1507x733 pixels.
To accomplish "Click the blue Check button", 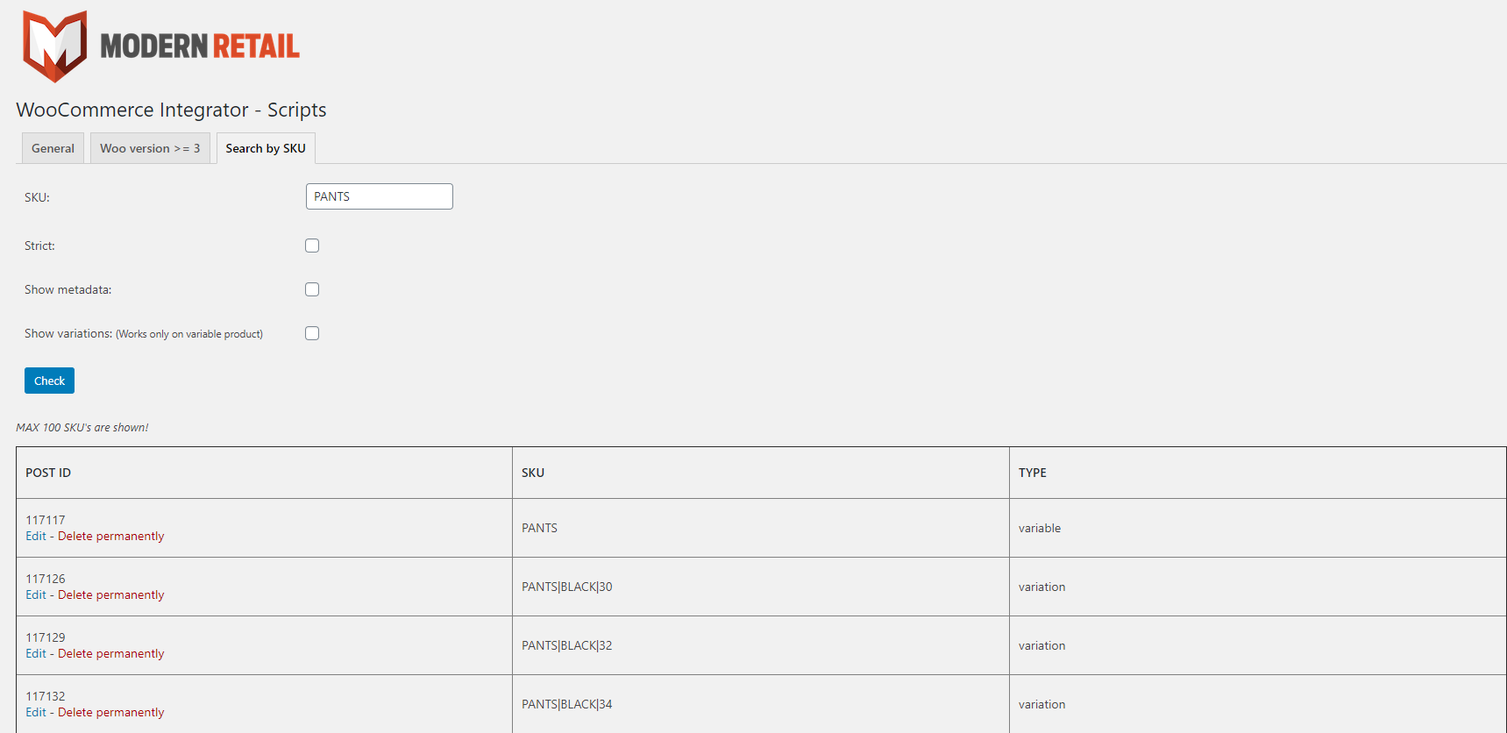I will tap(49, 381).
